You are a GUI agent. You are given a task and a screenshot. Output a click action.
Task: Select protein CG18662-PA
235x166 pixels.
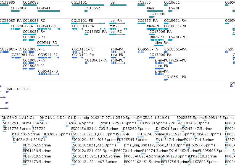[x=96, y=60]
